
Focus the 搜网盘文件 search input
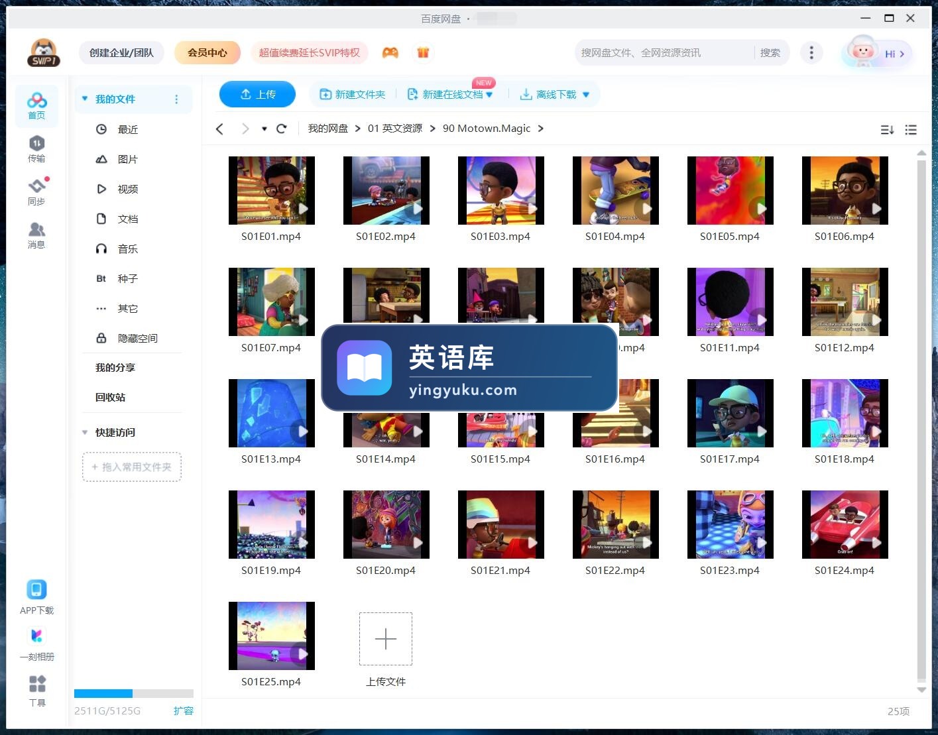[x=663, y=52]
